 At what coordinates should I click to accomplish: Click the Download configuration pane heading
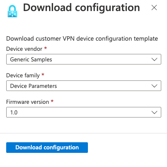tap(81, 8)
